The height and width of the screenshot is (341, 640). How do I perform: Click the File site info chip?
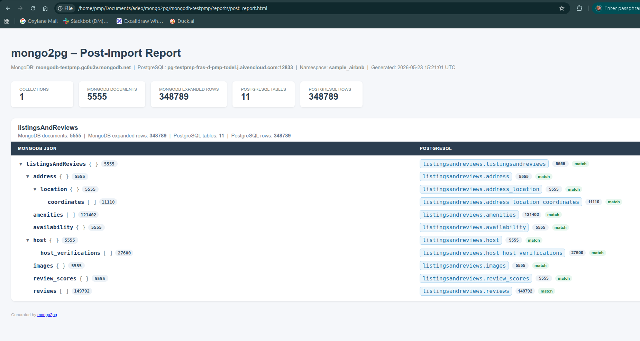tap(65, 8)
